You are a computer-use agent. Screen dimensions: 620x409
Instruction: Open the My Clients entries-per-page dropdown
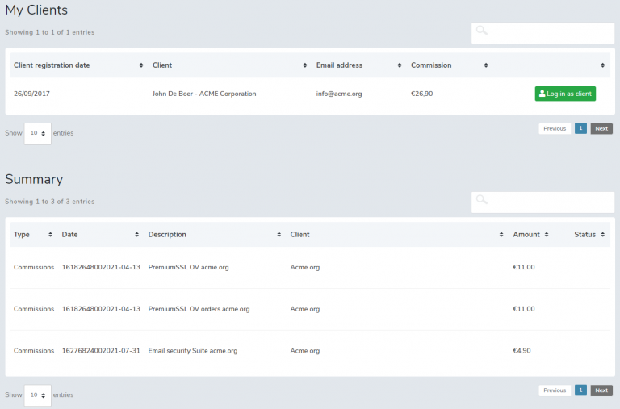(x=38, y=134)
